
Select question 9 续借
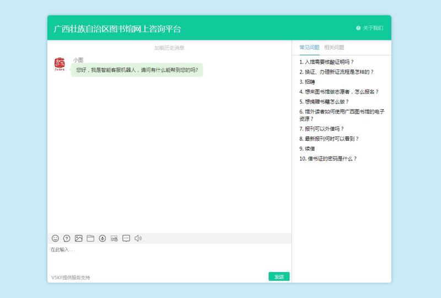(x=307, y=148)
